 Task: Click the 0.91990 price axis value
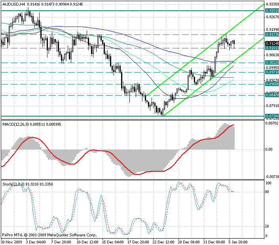(272, 30)
